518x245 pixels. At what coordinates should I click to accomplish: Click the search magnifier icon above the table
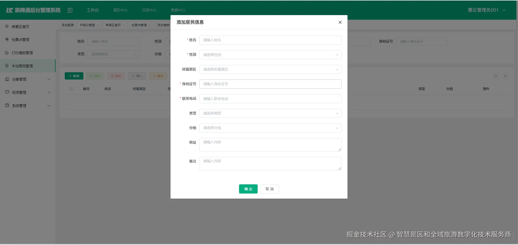[496, 76]
